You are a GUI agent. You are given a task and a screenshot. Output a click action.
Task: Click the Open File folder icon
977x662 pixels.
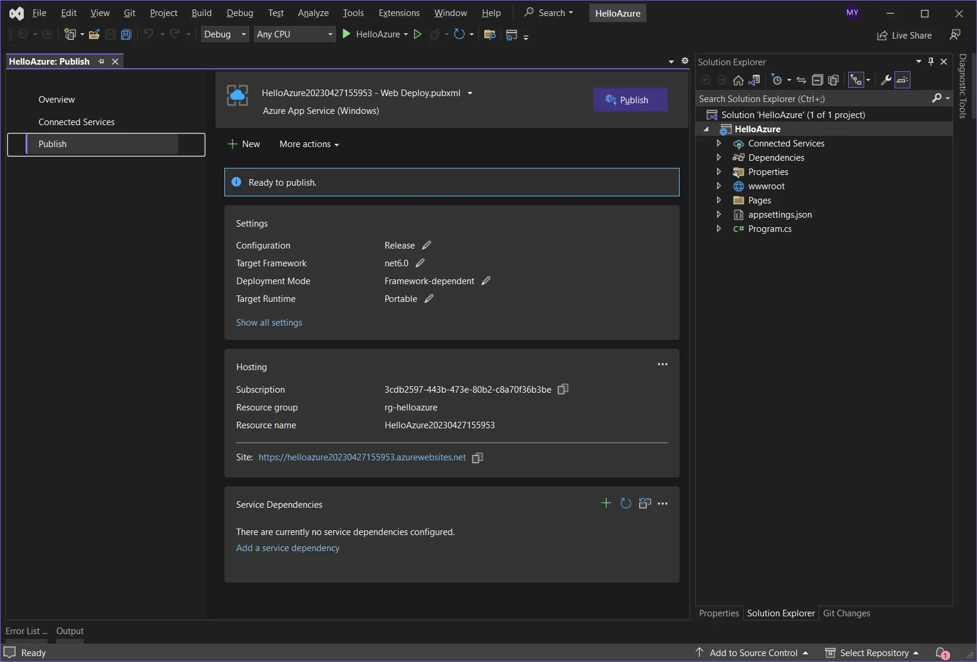click(x=94, y=34)
